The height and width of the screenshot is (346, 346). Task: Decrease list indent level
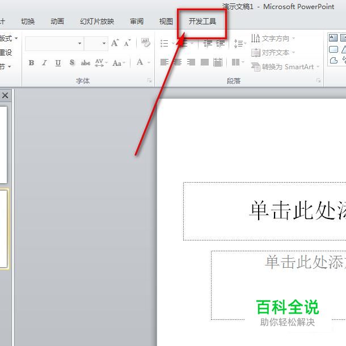click(x=208, y=43)
